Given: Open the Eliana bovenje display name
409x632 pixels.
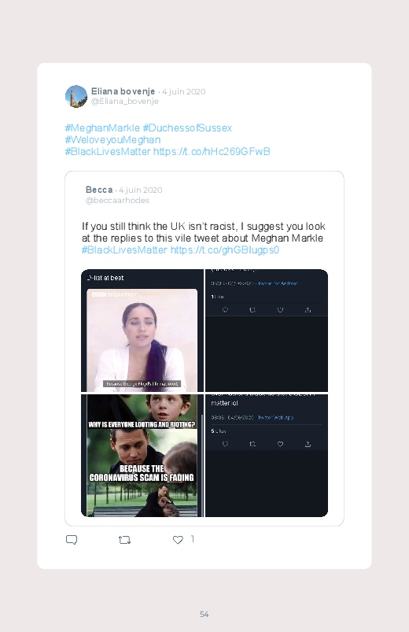Looking at the screenshot, I should pos(123,91).
